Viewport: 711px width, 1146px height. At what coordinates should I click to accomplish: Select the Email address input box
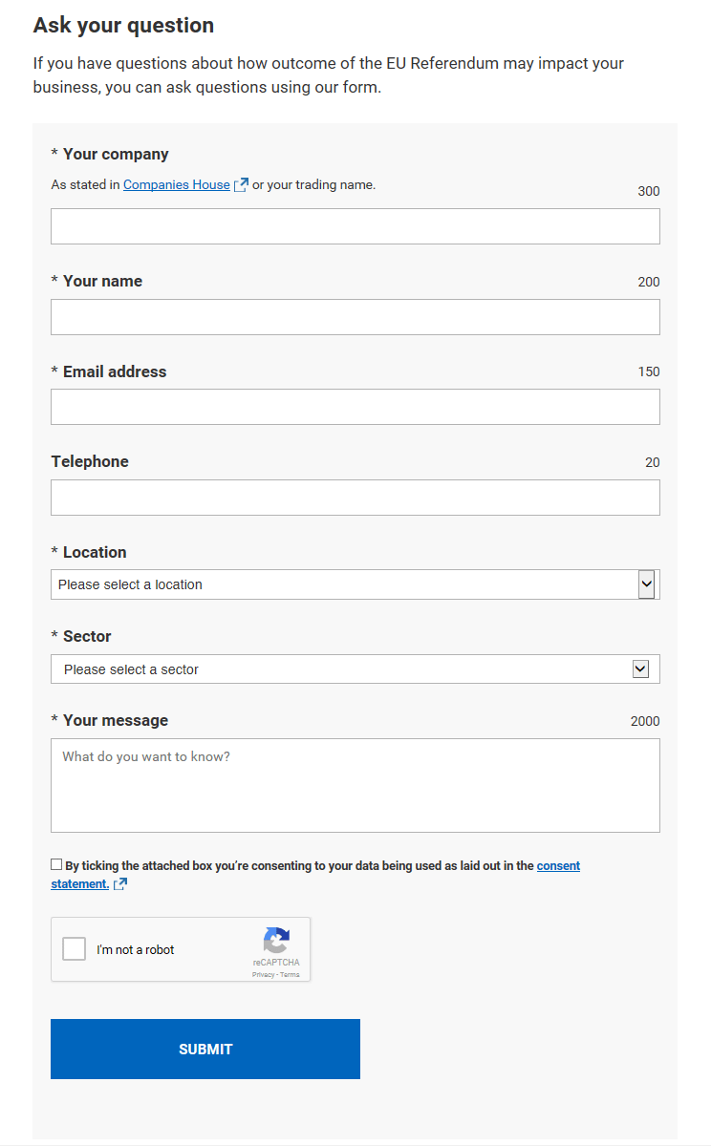(355, 407)
